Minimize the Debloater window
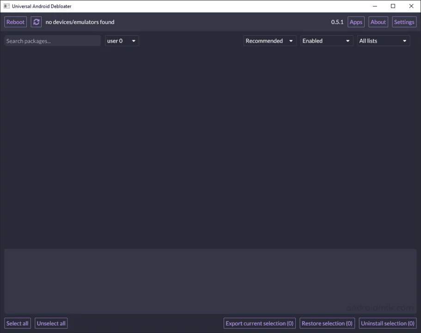The image size is (421, 333). [375, 6]
